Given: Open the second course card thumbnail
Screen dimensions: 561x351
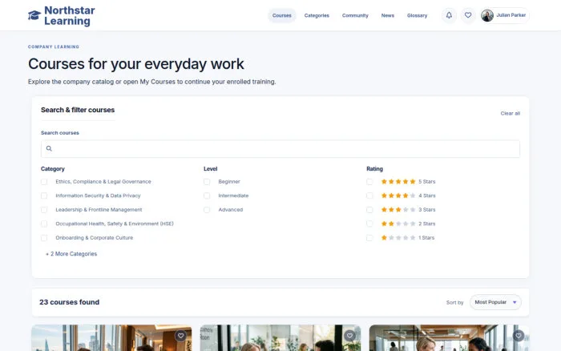Looking at the screenshot, I should pos(280,337).
